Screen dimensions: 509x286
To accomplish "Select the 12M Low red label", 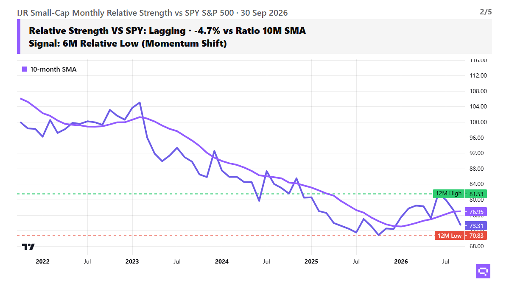I will pos(450,236).
